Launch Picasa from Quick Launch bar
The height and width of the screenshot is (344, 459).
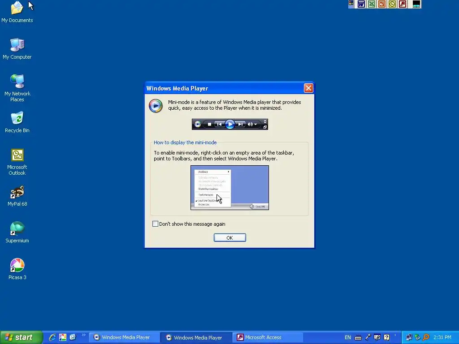pyautogui.click(x=63, y=337)
